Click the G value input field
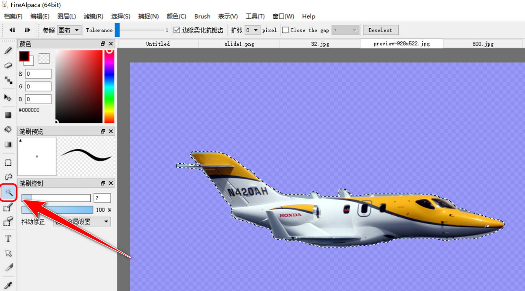 click(x=38, y=86)
